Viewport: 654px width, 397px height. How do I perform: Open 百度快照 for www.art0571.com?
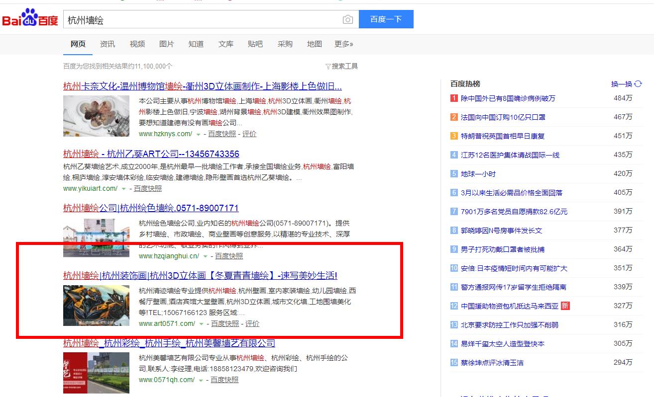pos(225,324)
